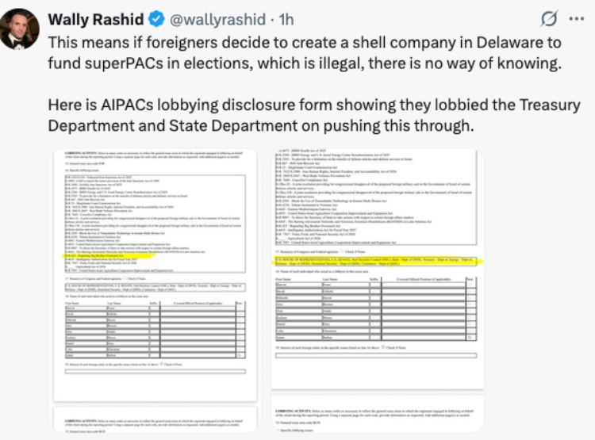
Task: Click the "Wally Rashid" display name
Action: (96, 19)
